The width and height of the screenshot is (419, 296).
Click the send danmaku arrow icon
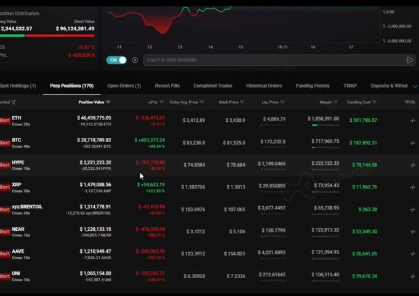pos(409,60)
